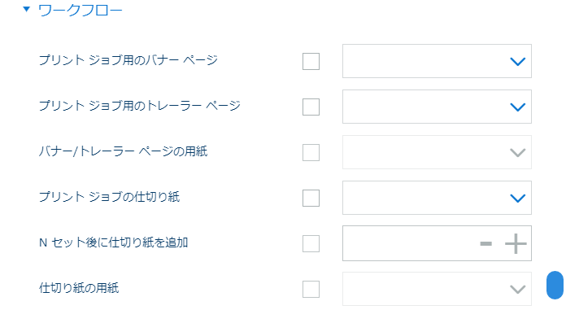Tick checkbox beside プリント ジョブの仕切り紙

point(311,198)
